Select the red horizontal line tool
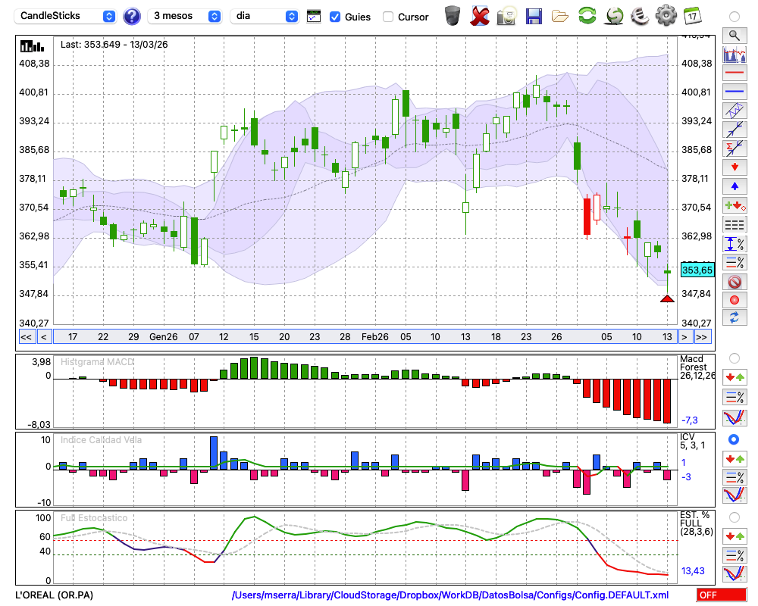This screenshot has height=606, width=758. point(734,73)
